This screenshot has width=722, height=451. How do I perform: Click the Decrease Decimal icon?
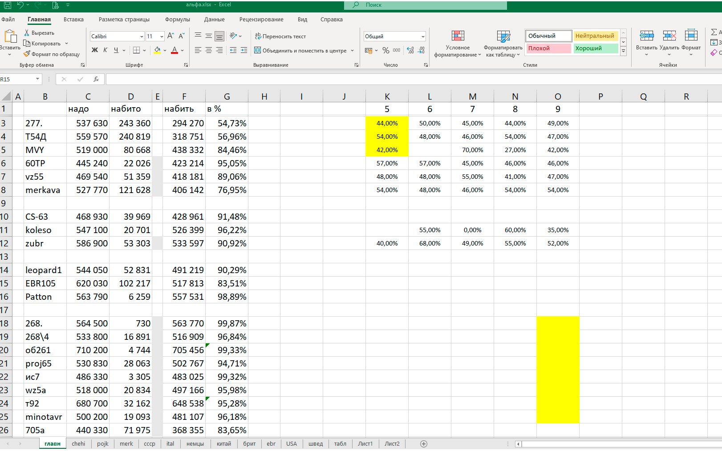(x=422, y=51)
